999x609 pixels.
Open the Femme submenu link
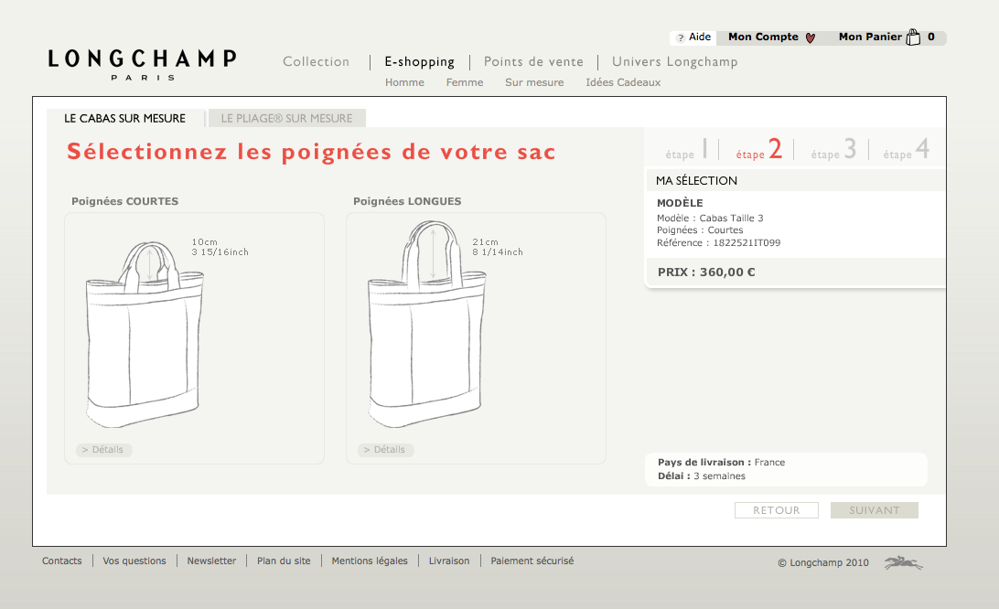tap(465, 82)
